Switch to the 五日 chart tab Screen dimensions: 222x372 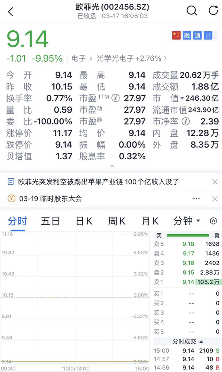point(50,221)
